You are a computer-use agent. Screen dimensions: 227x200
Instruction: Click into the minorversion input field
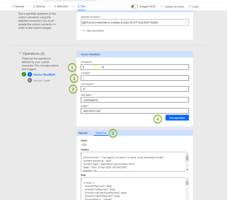pos(135,89)
